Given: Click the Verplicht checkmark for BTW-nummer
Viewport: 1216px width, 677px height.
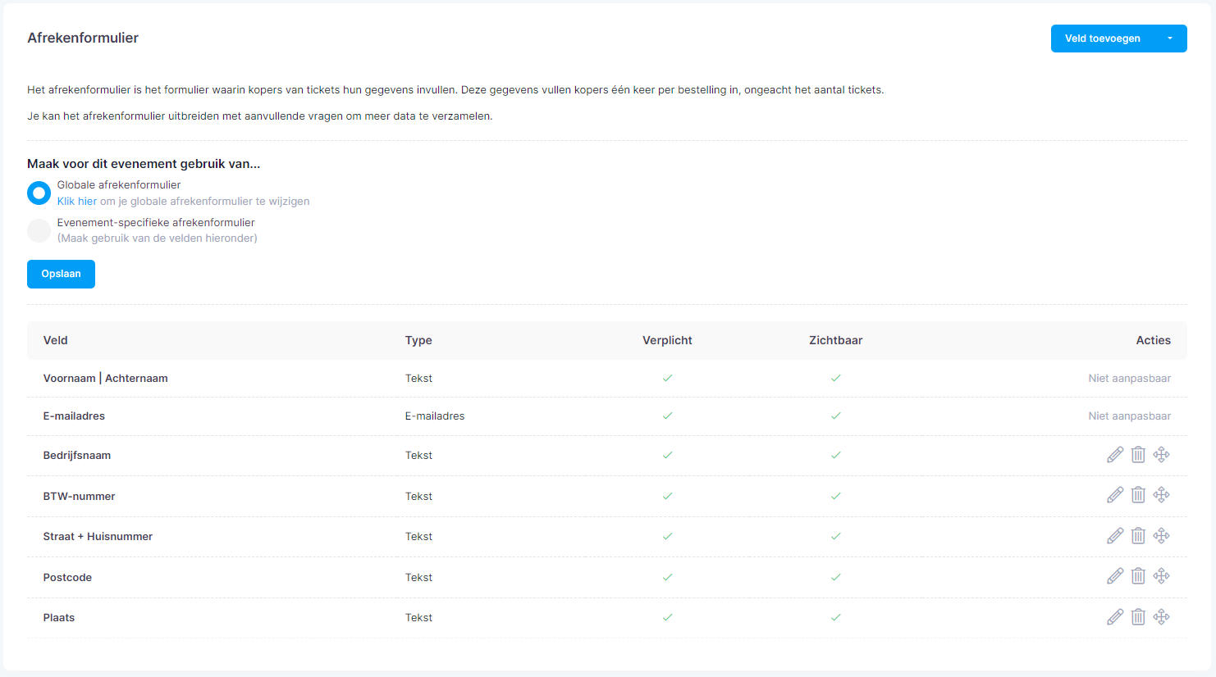Looking at the screenshot, I should tap(667, 496).
